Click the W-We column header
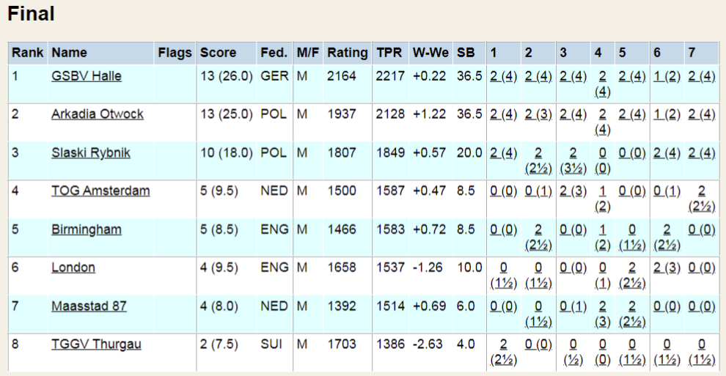The height and width of the screenshot is (376, 726). coord(430,53)
